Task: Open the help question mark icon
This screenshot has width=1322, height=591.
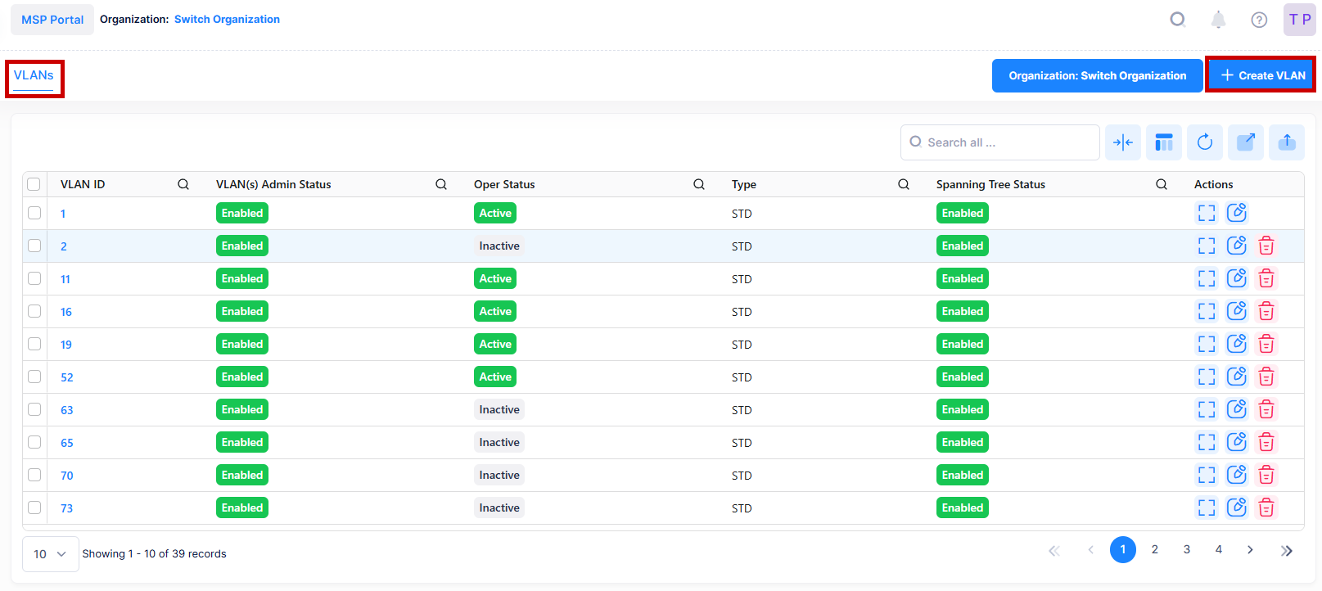Action: 1259,20
